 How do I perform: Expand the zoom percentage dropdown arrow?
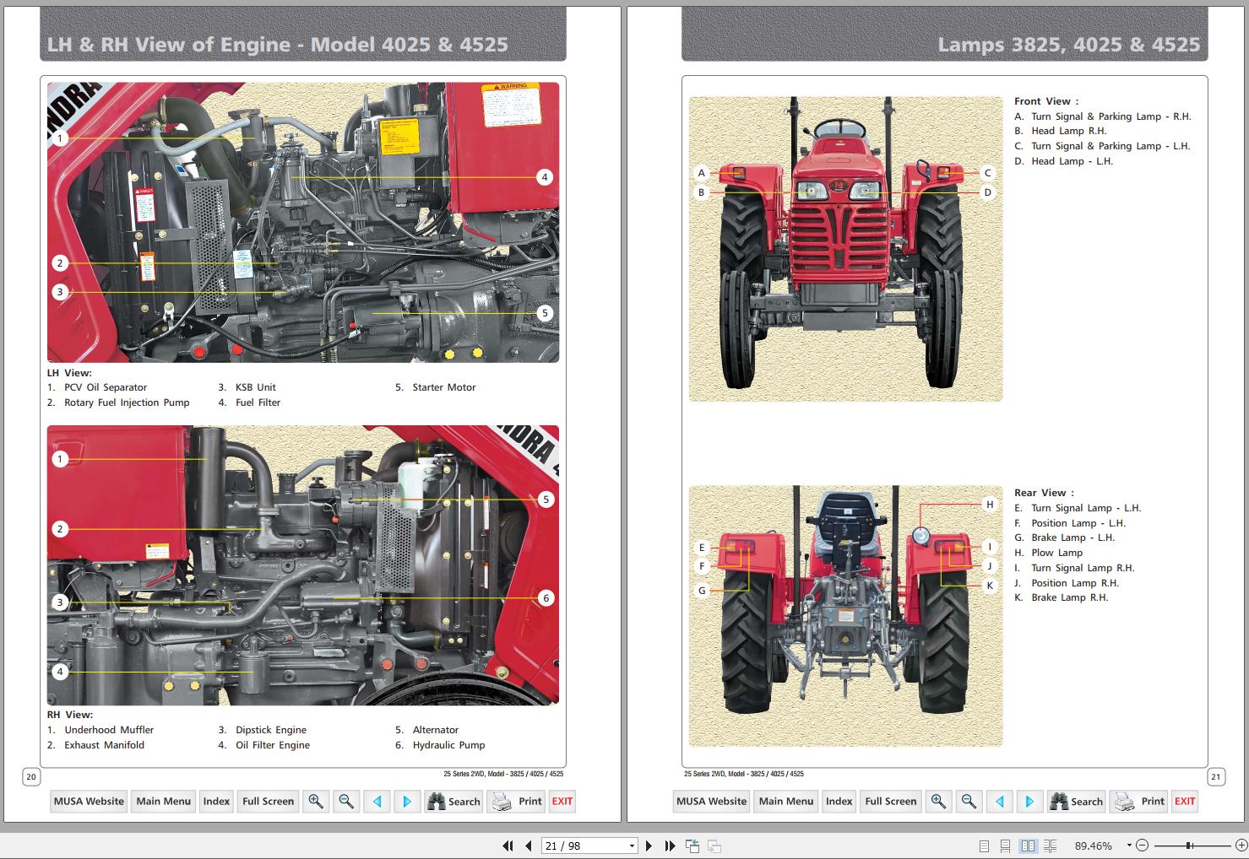pos(1130,845)
